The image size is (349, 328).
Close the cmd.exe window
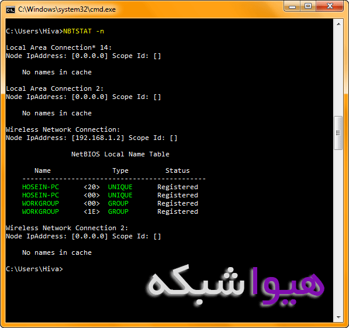coord(330,6)
